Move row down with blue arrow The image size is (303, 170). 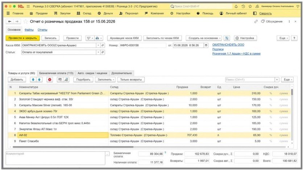pyautogui.click(x=33, y=80)
